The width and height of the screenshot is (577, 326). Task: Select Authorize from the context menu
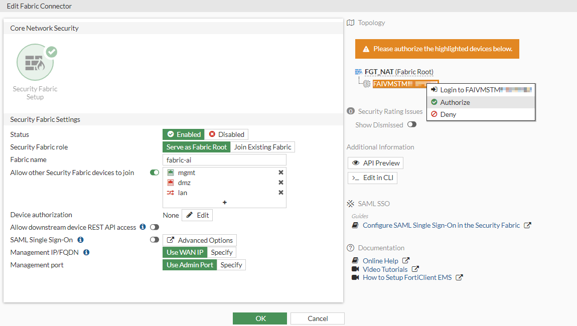tap(455, 102)
